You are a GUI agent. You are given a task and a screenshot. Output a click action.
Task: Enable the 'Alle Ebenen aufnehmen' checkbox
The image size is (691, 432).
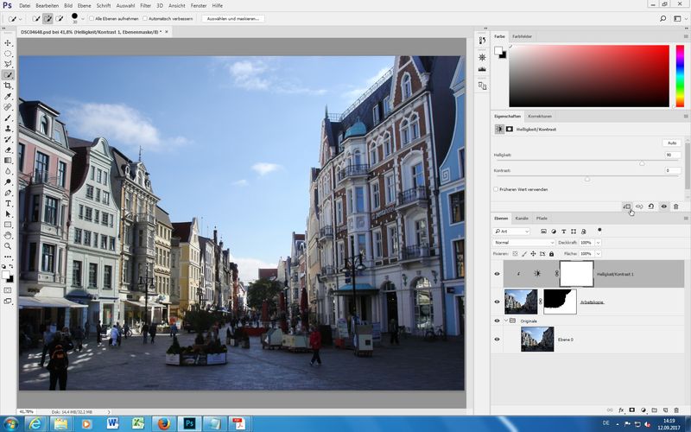[x=92, y=17]
